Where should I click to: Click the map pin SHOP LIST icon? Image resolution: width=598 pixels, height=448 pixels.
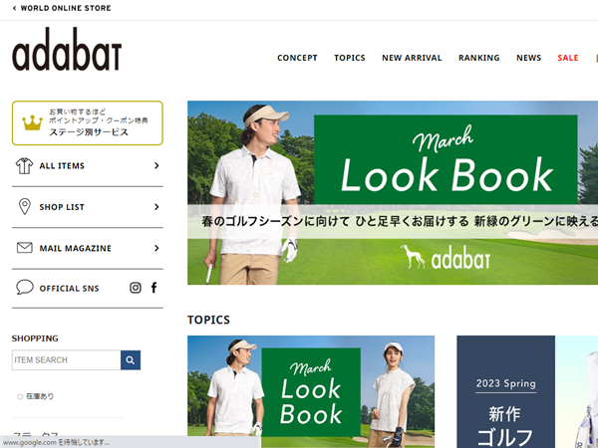click(x=24, y=206)
